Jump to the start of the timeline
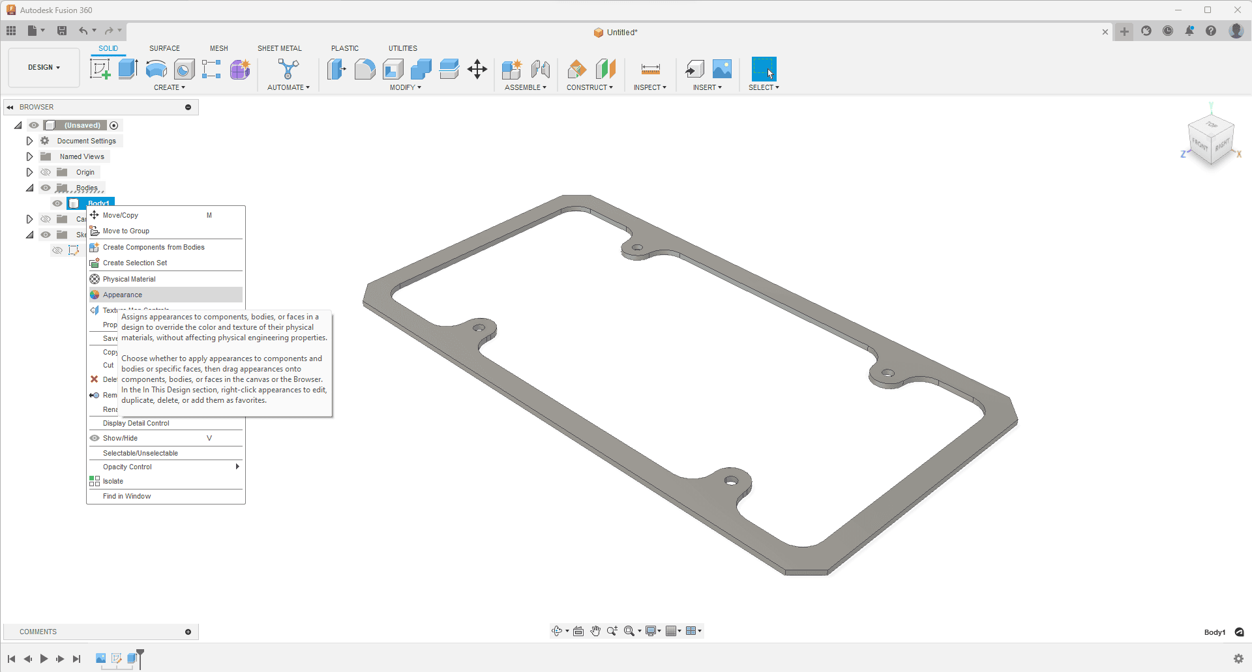 pyautogui.click(x=11, y=658)
